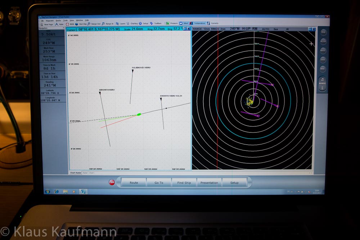The width and height of the screenshot is (360, 240).
Task: Click the green own-ship symbol on chart
Action: 139,114
